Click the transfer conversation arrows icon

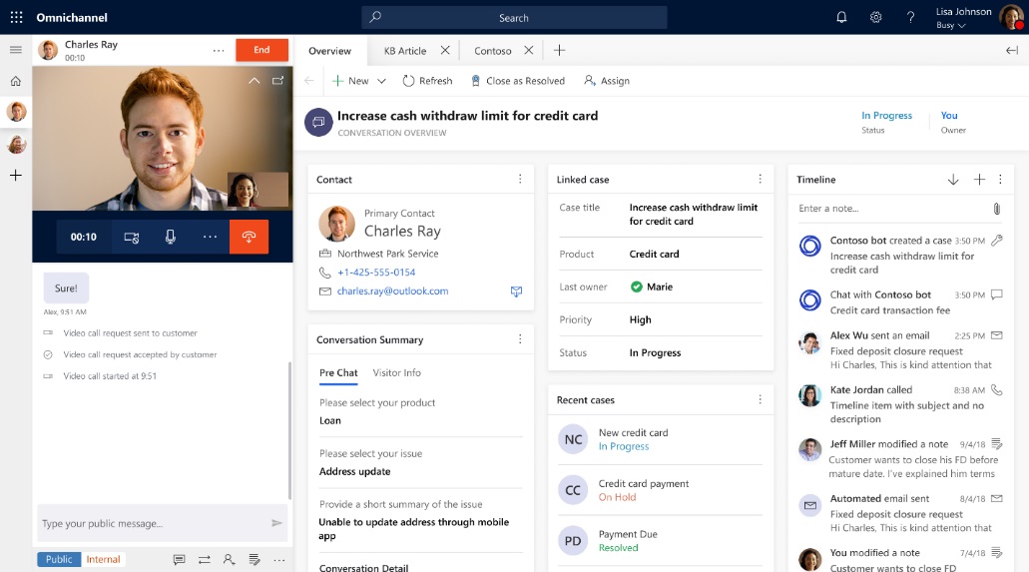click(204, 559)
